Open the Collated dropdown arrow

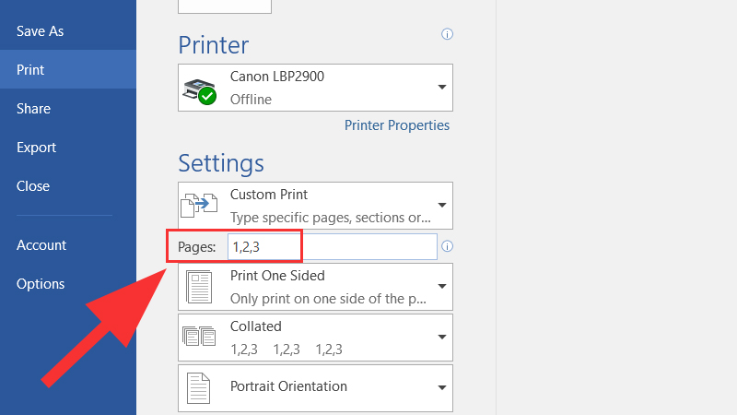(442, 338)
